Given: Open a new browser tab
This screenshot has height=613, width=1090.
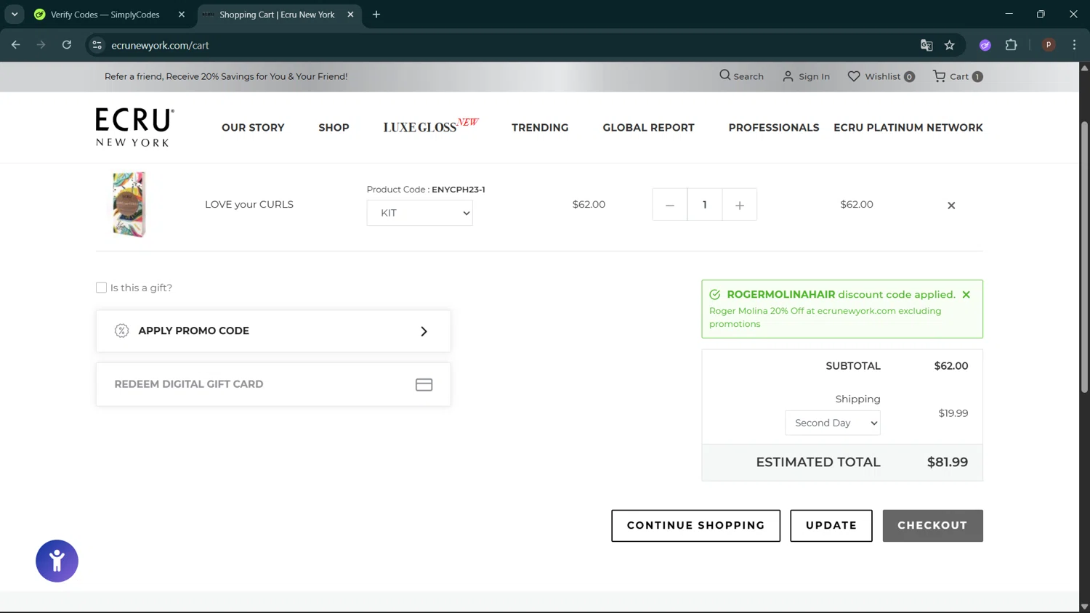Looking at the screenshot, I should [376, 15].
